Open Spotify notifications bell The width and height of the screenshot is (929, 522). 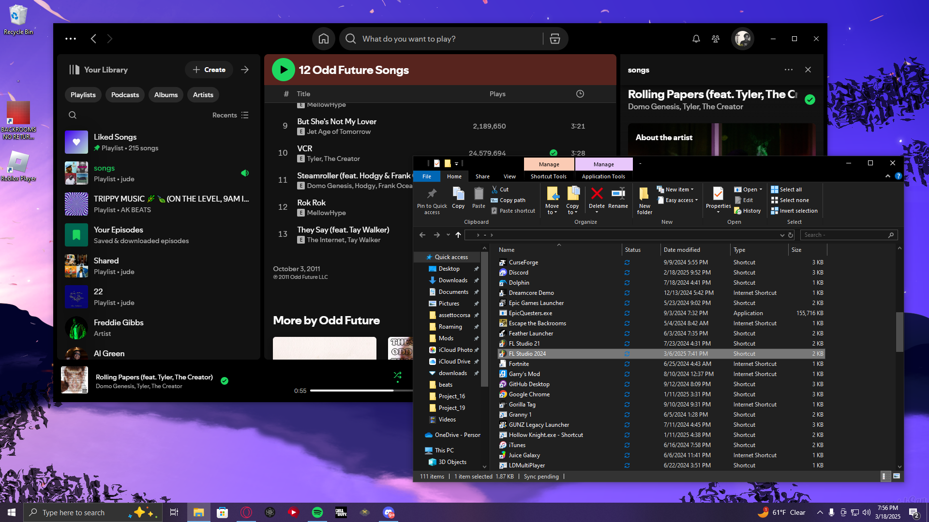(x=696, y=39)
